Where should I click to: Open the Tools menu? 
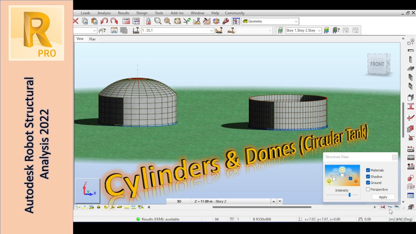[x=159, y=13]
